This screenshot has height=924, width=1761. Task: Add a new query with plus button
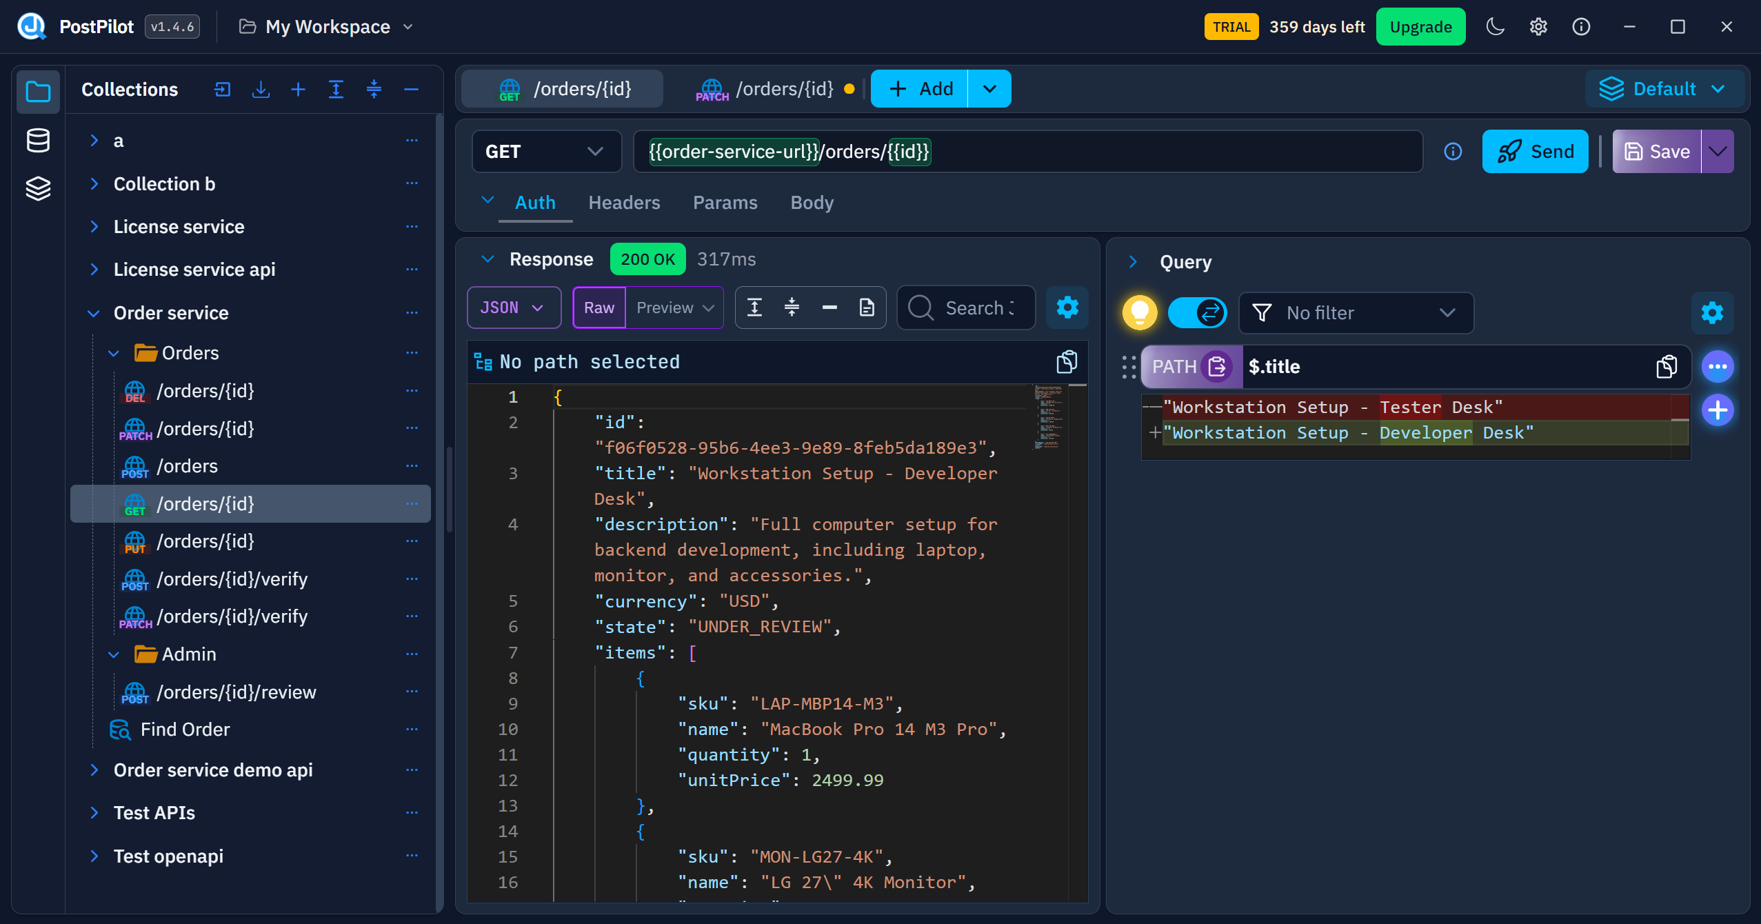click(1718, 410)
